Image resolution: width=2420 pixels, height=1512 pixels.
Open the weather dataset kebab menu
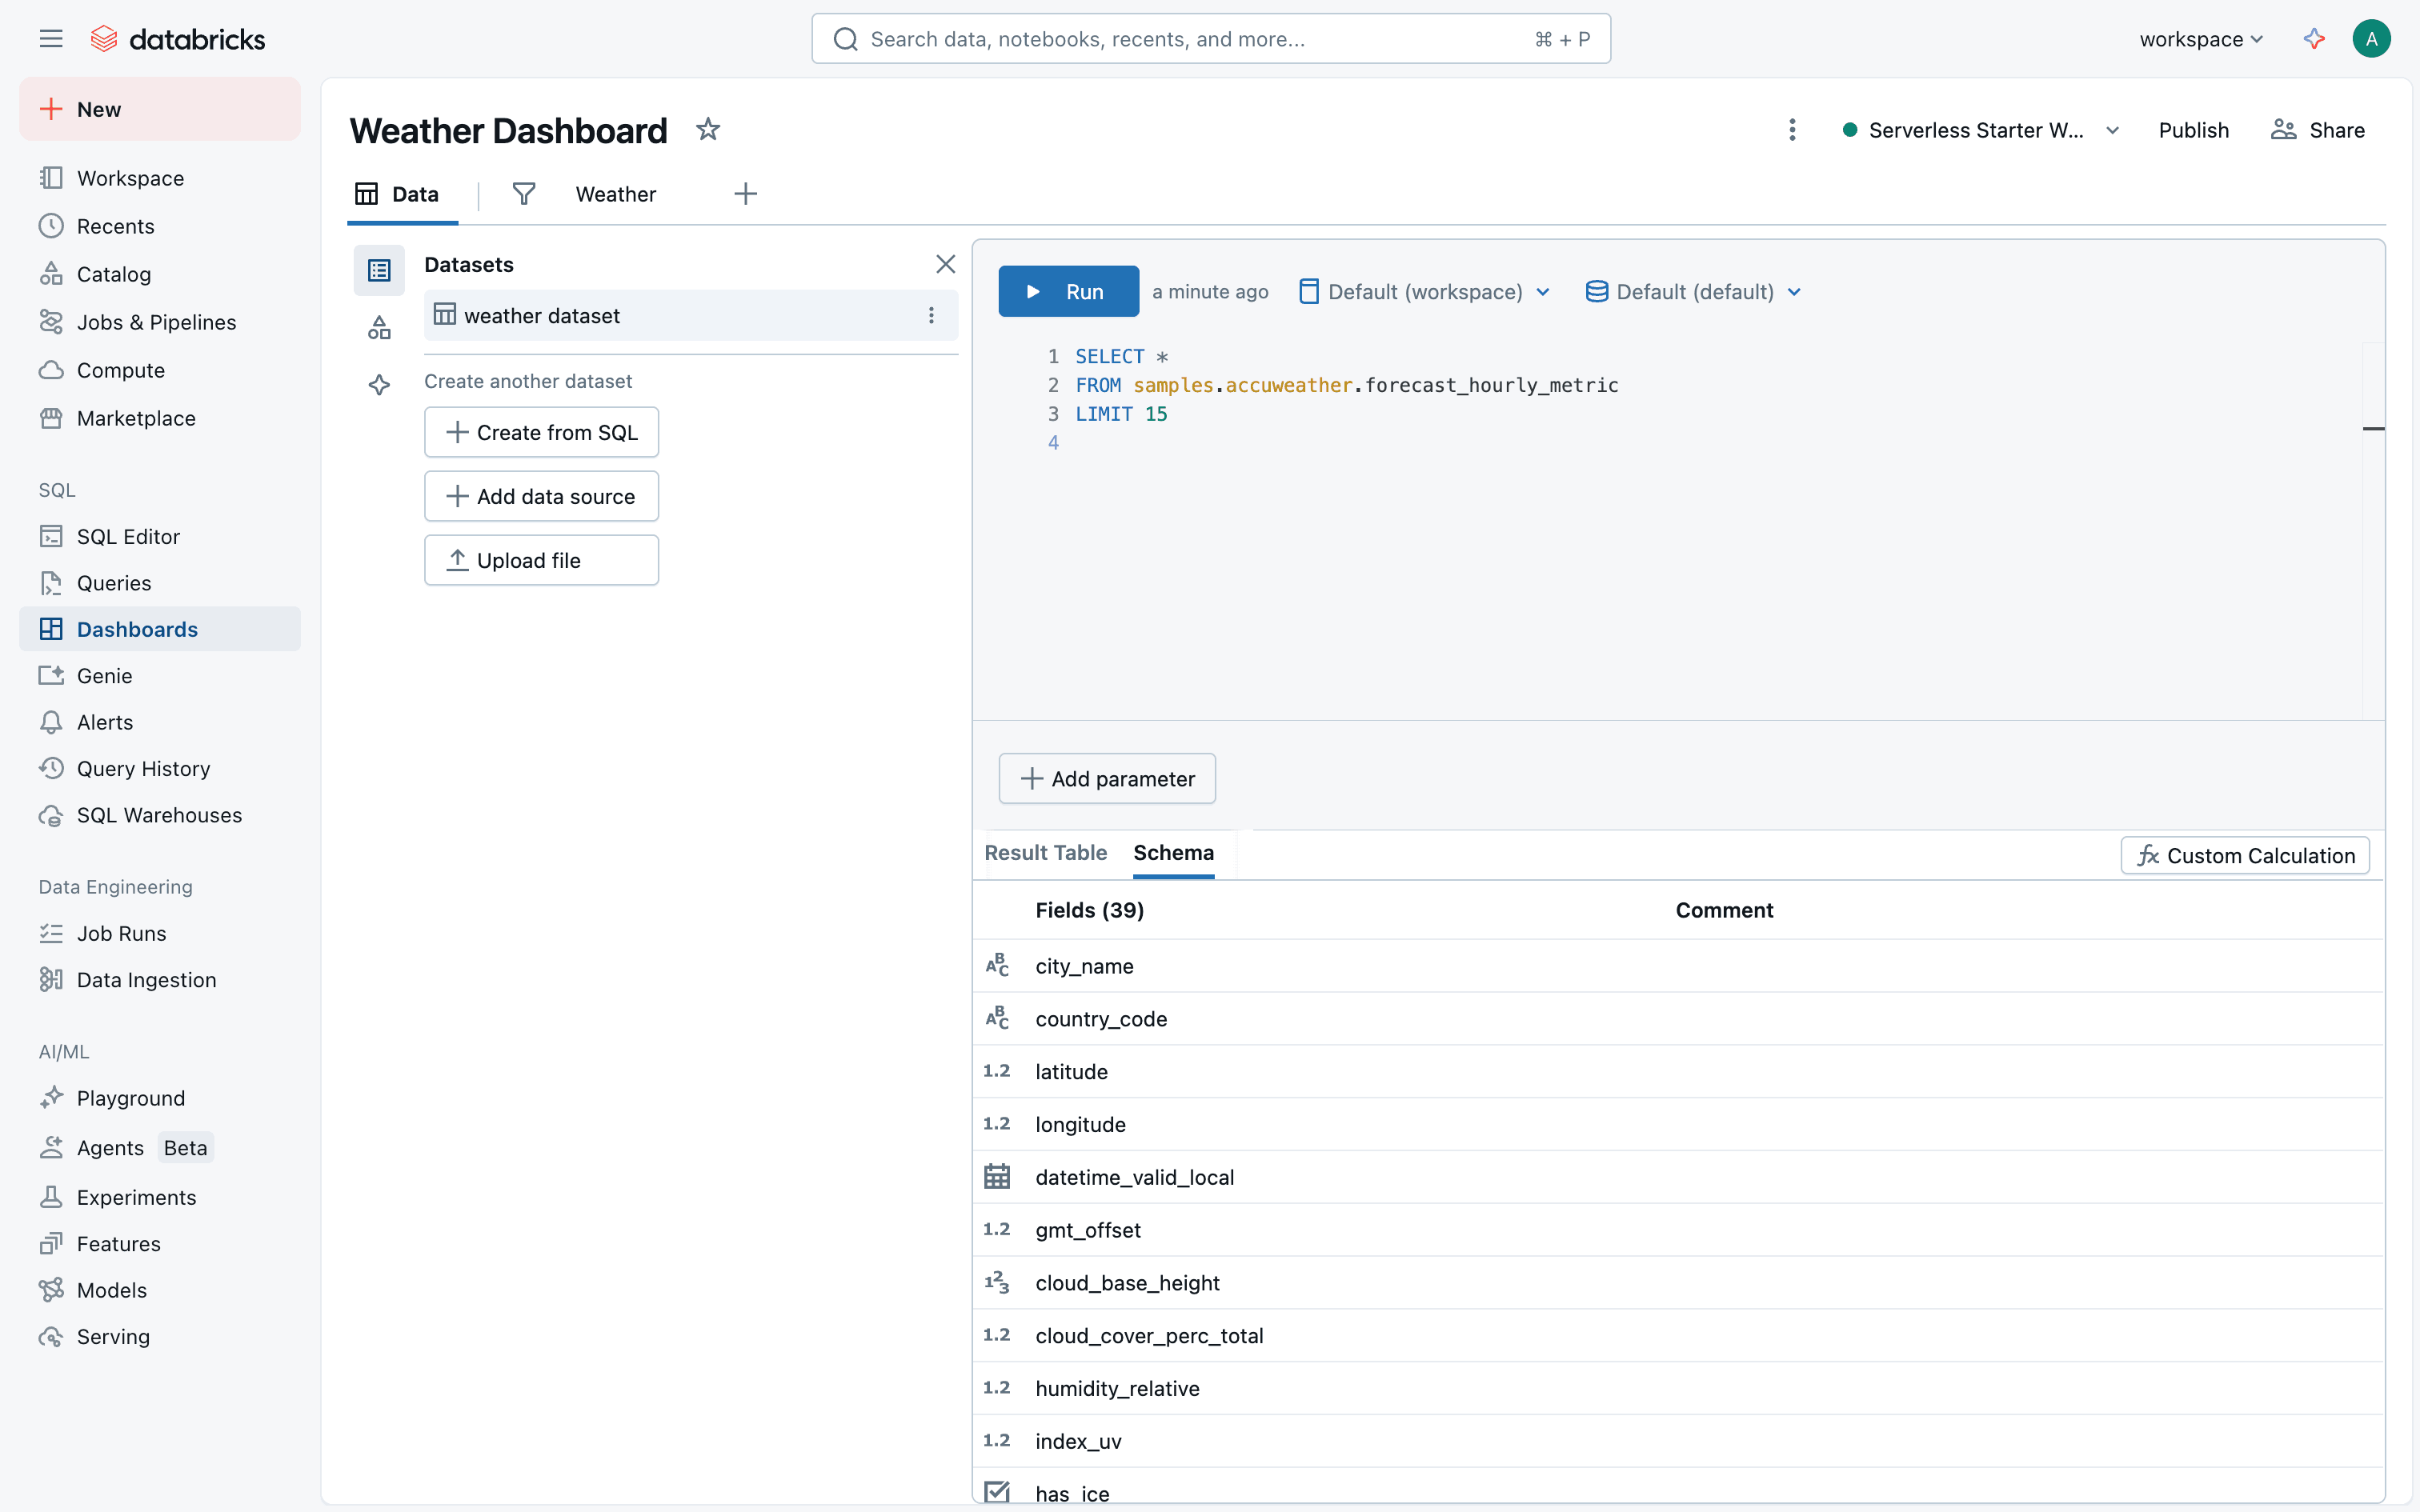(x=931, y=316)
